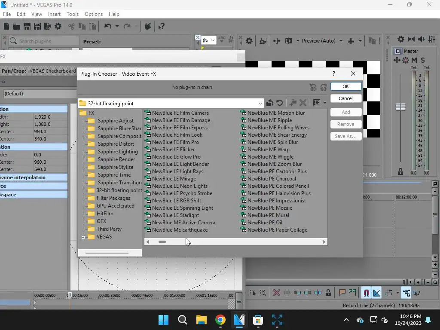The width and height of the screenshot is (440, 330).
Task: Toggle the Master bus Solo S button
Action: coord(423,60)
